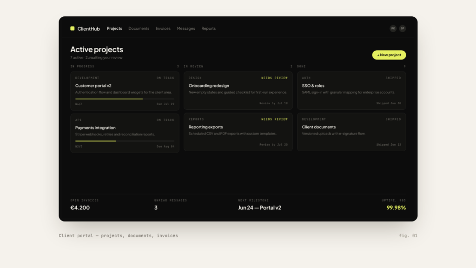Screen dimensions: 476x268
Task: Click the In Review column header
Action: 193,66
